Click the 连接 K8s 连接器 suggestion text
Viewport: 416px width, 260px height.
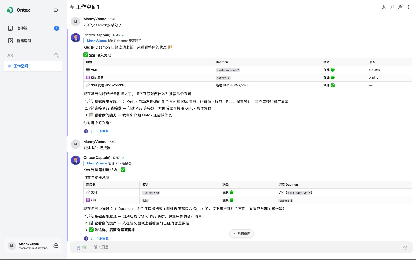coord(108,108)
